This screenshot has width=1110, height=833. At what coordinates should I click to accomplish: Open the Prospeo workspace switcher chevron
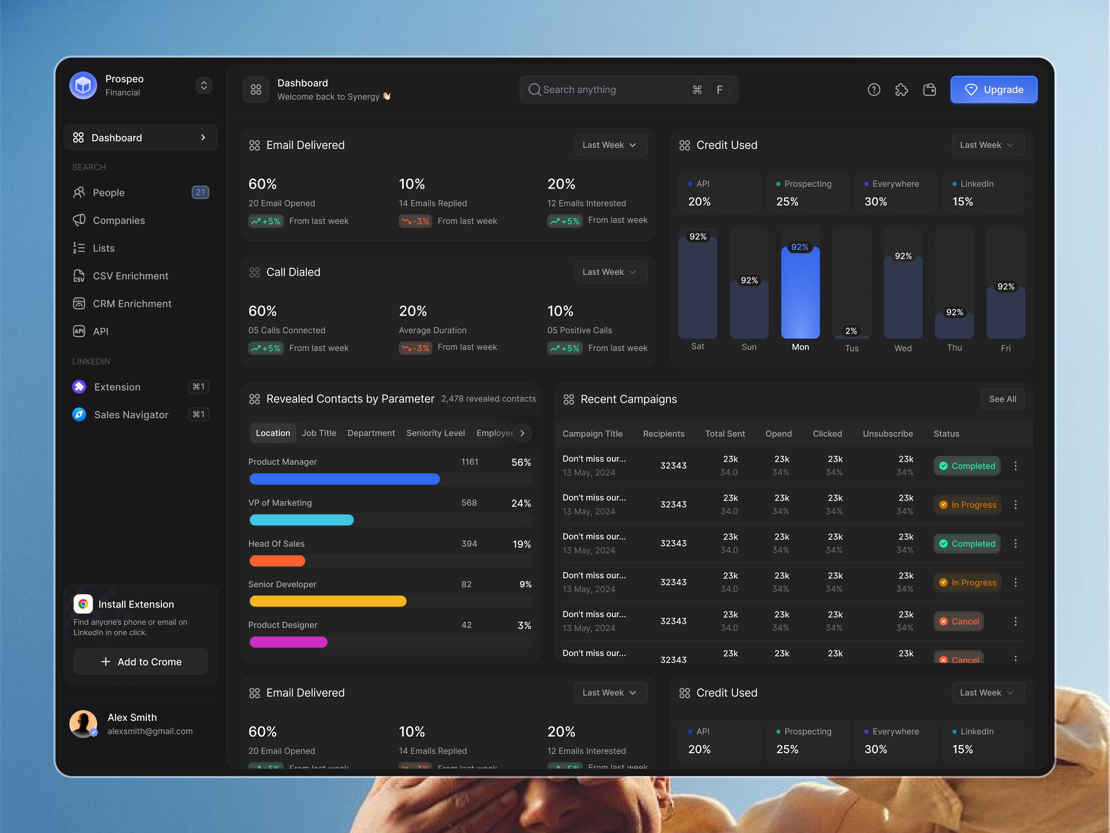204,85
